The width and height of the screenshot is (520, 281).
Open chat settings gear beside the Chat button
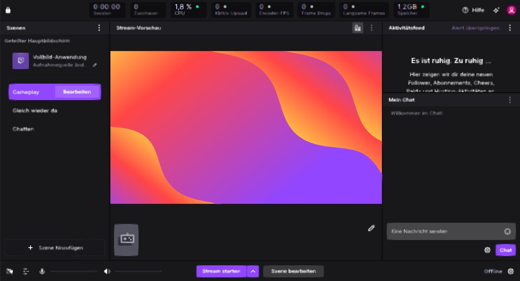(487, 250)
